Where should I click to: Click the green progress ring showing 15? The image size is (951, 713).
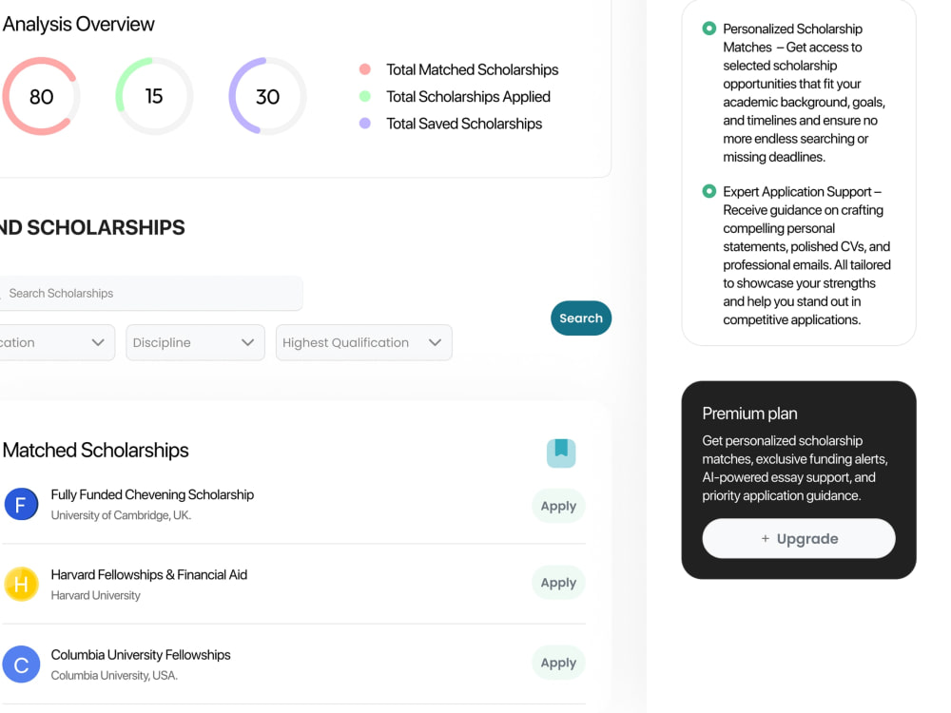click(x=154, y=96)
